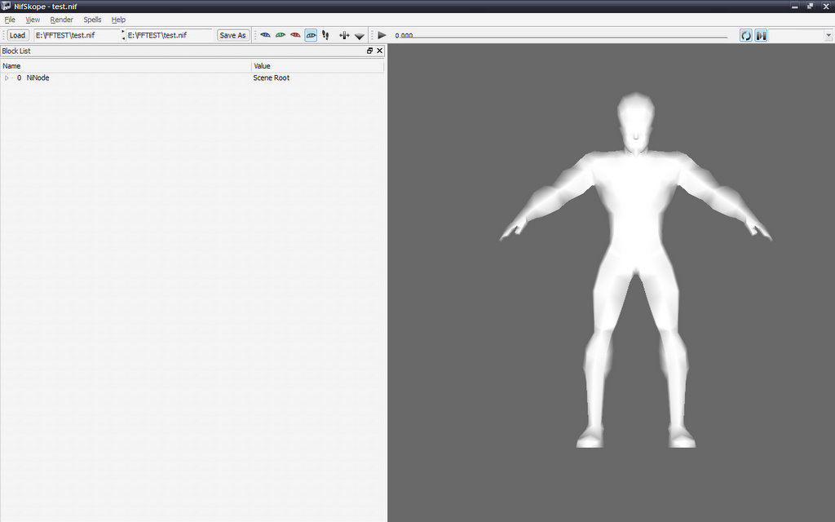Click the Load button

17,35
